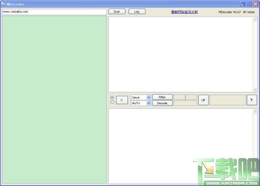Open the Chinese analysis hyperlink at top
260x186 pixels.
[x=184, y=12]
